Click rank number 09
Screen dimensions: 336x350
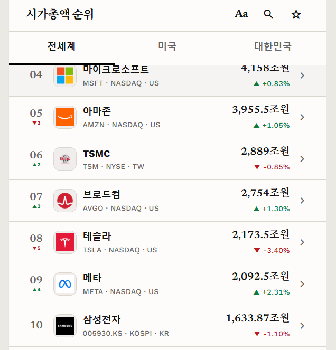pos(36,280)
